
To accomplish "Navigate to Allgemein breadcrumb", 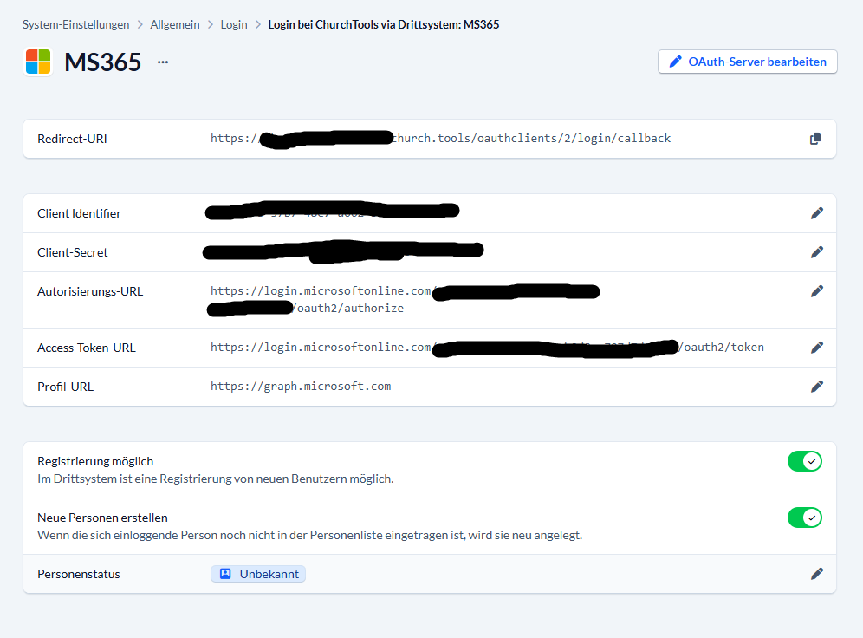I will tap(175, 24).
